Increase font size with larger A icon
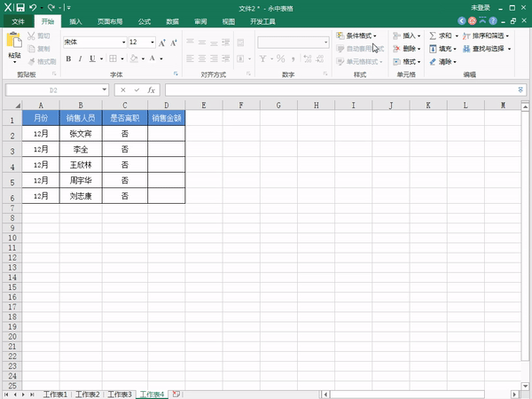The width and height of the screenshot is (532, 399). pyautogui.click(x=162, y=43)
